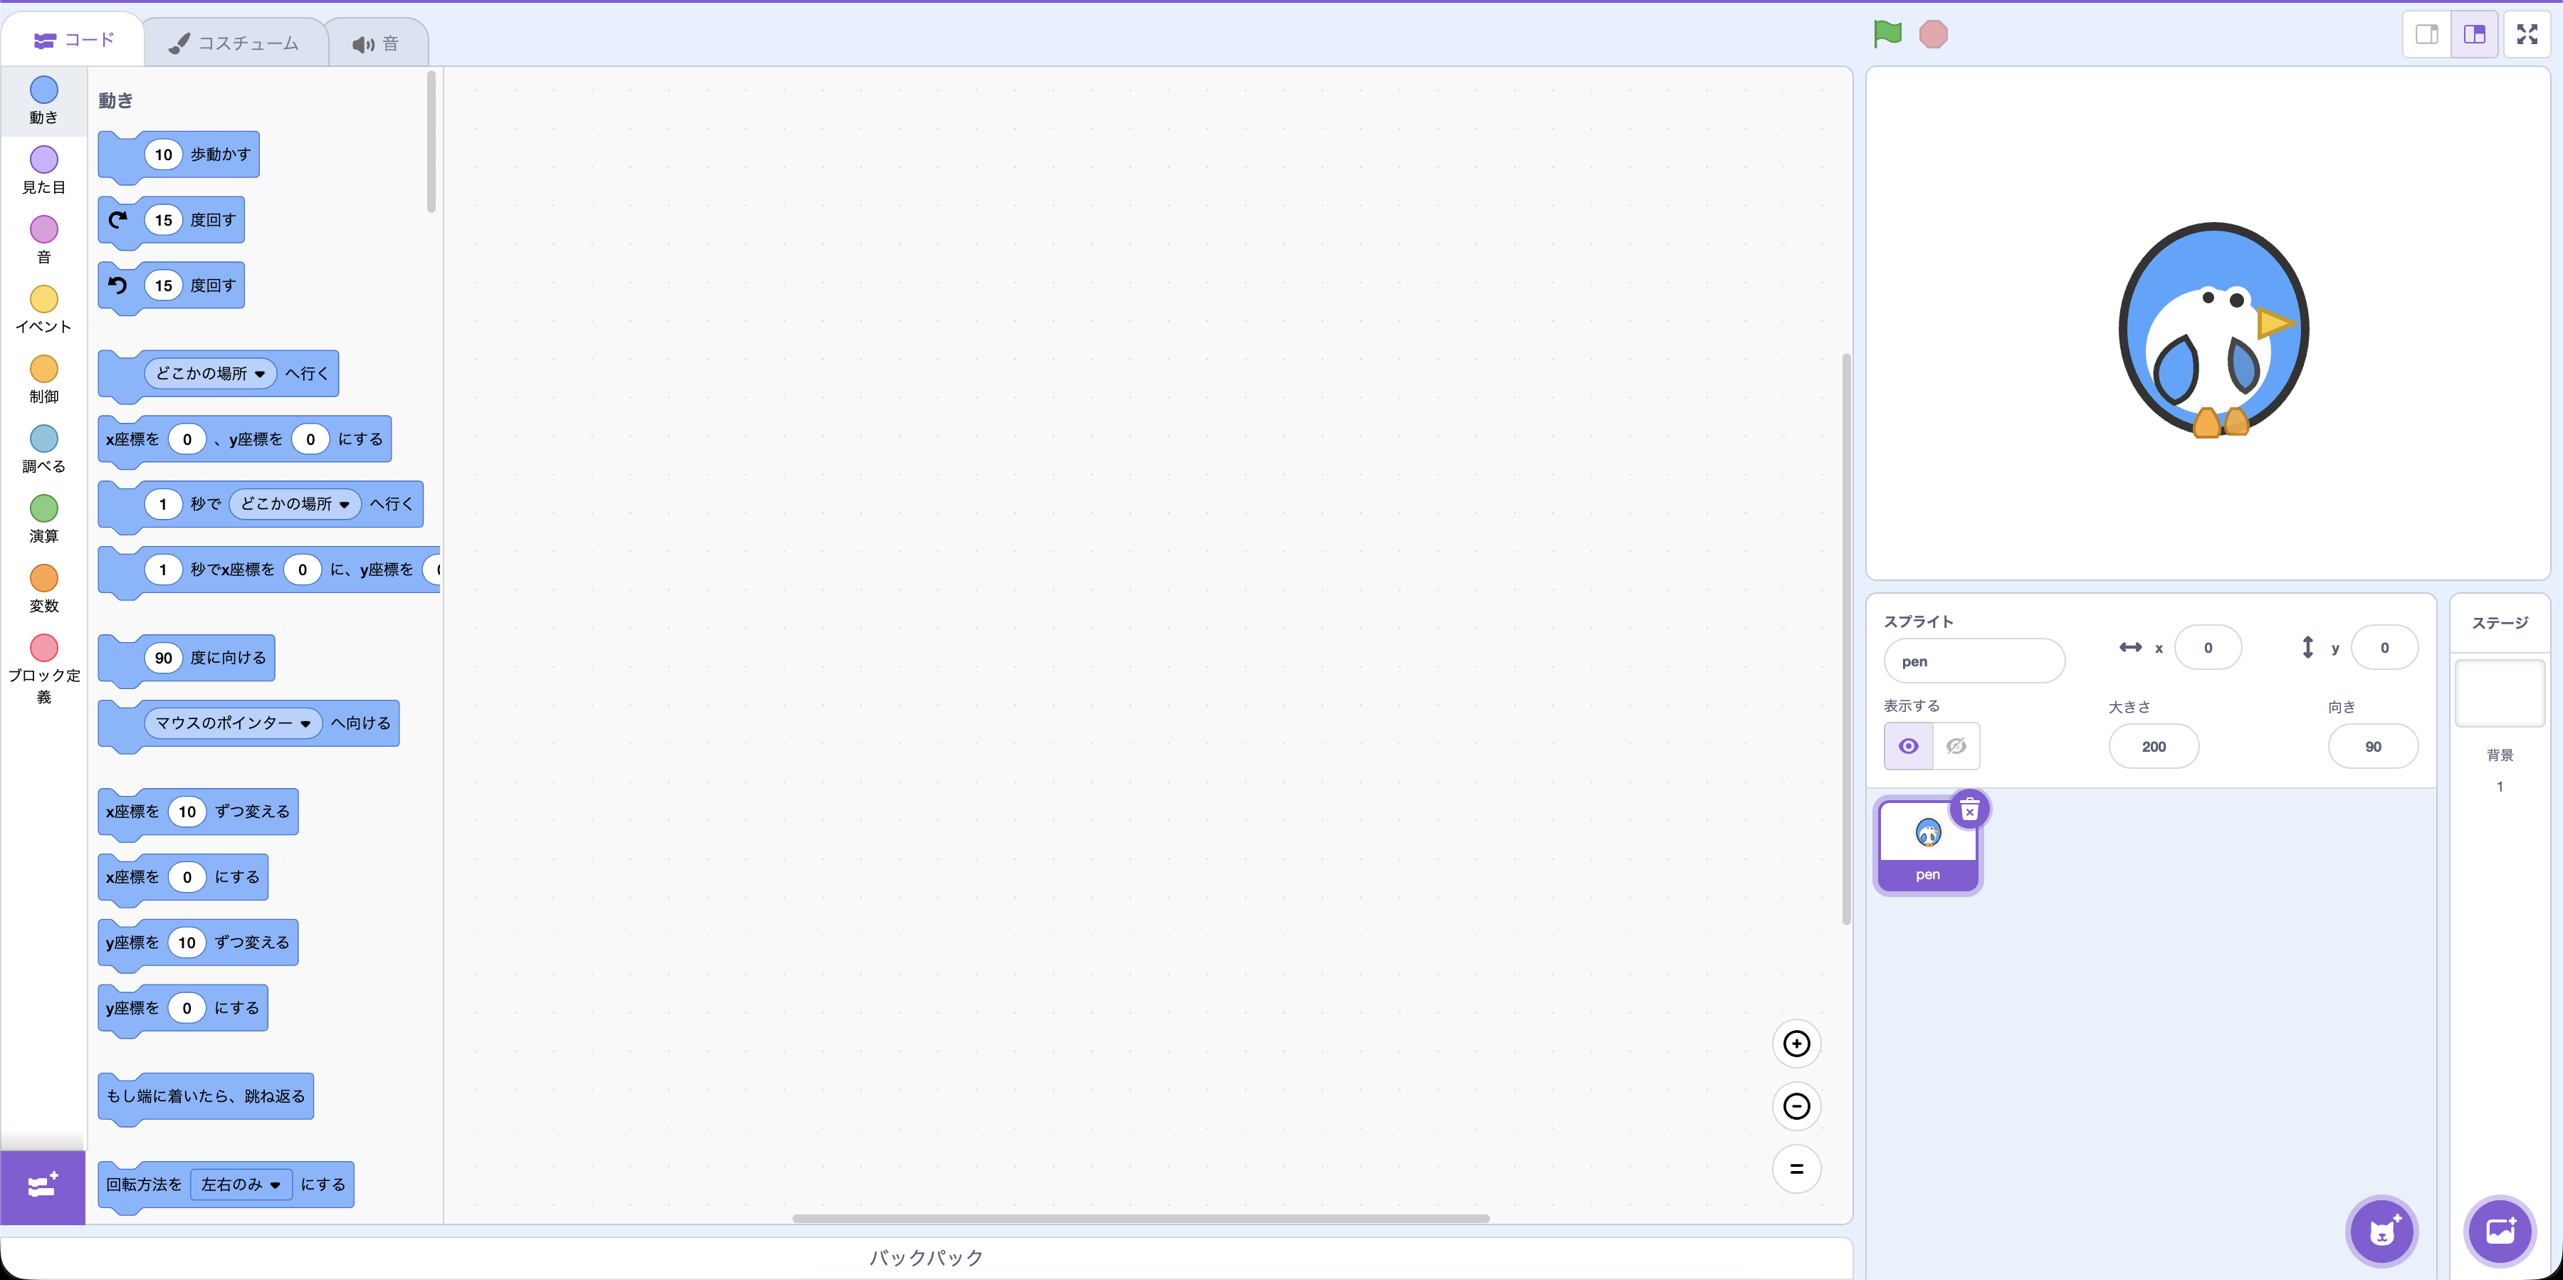
Task: Click the choose a backdrop button
Action: coord(2500,1232)
